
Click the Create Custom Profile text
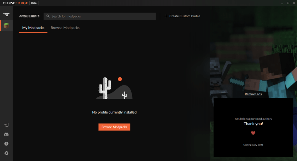point(185,16)
